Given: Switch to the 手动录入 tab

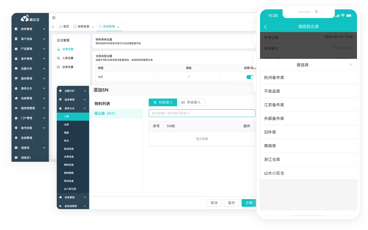Looking at the screenshot, I should click(x=191, y=102).
